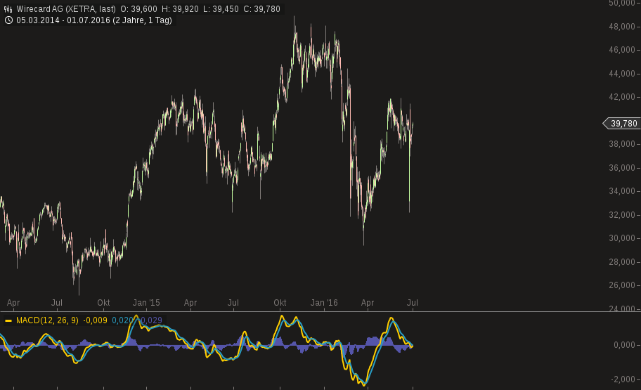
Task: Click the 26,000 price axis label
Action: [x=622, y=285]
